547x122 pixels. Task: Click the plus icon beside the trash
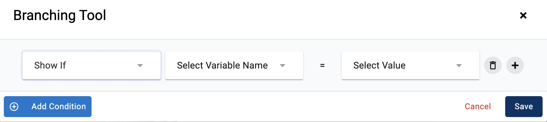tap(515, 65)
